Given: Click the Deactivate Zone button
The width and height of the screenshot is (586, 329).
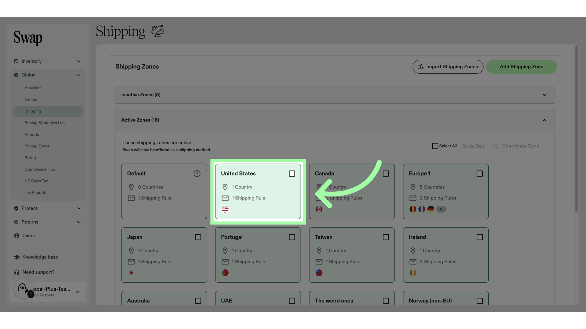Looking at the screenshot, I should [x=516, y=146].
